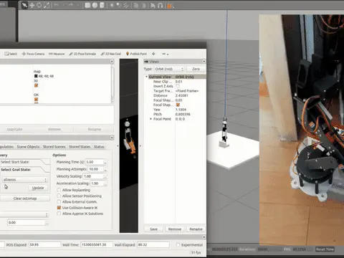The height and width of the screenshot is (258, 344).
Task: Select the Gazebo rotate mode tool
Action: pyautogui.click(x=39, y=5)
